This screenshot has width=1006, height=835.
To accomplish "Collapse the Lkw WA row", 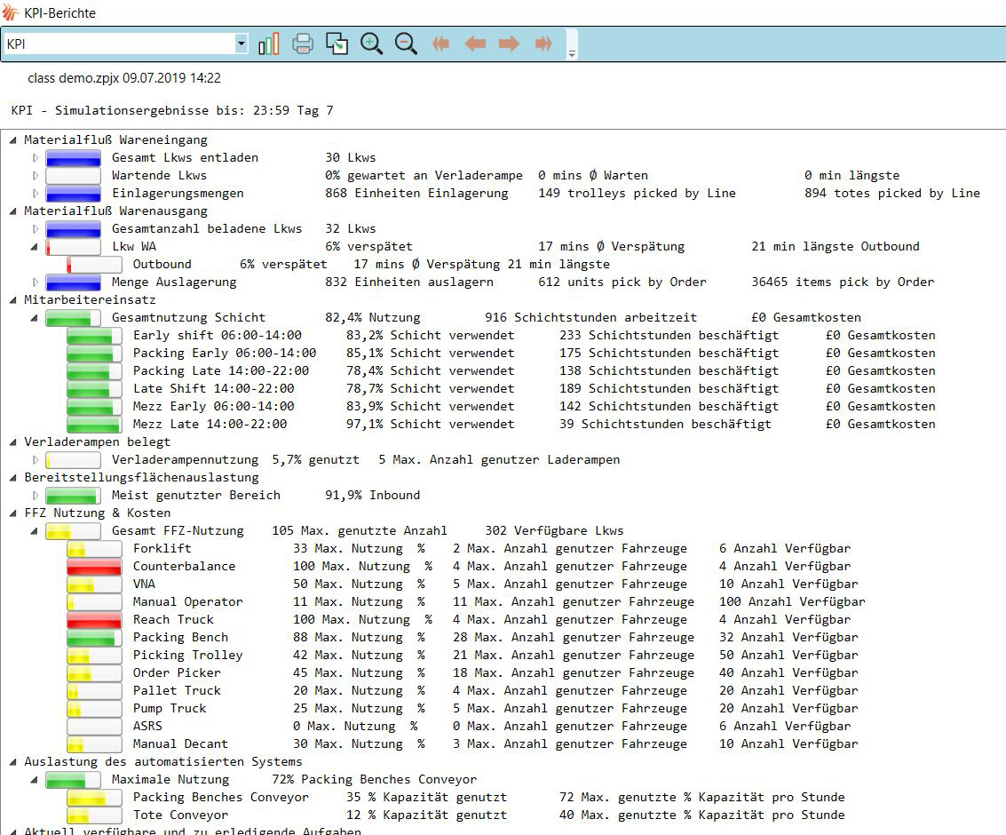I will [x=36, y=247].
